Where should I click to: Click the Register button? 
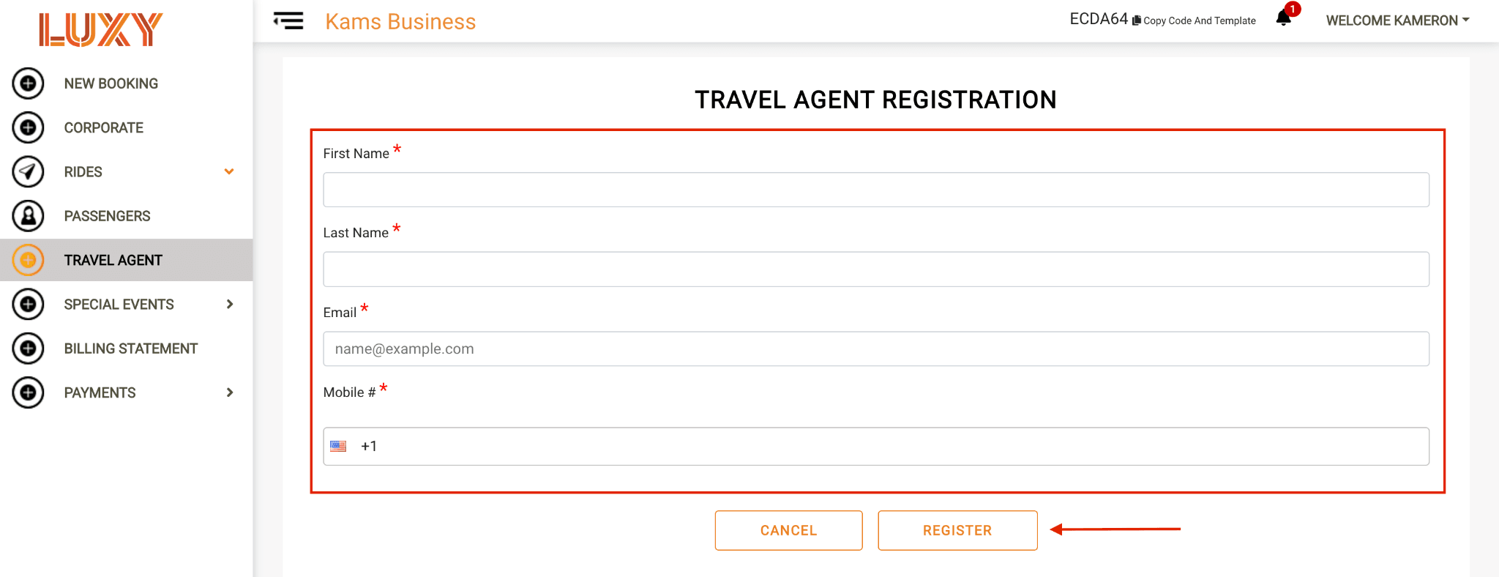click(x=957, y=530)
